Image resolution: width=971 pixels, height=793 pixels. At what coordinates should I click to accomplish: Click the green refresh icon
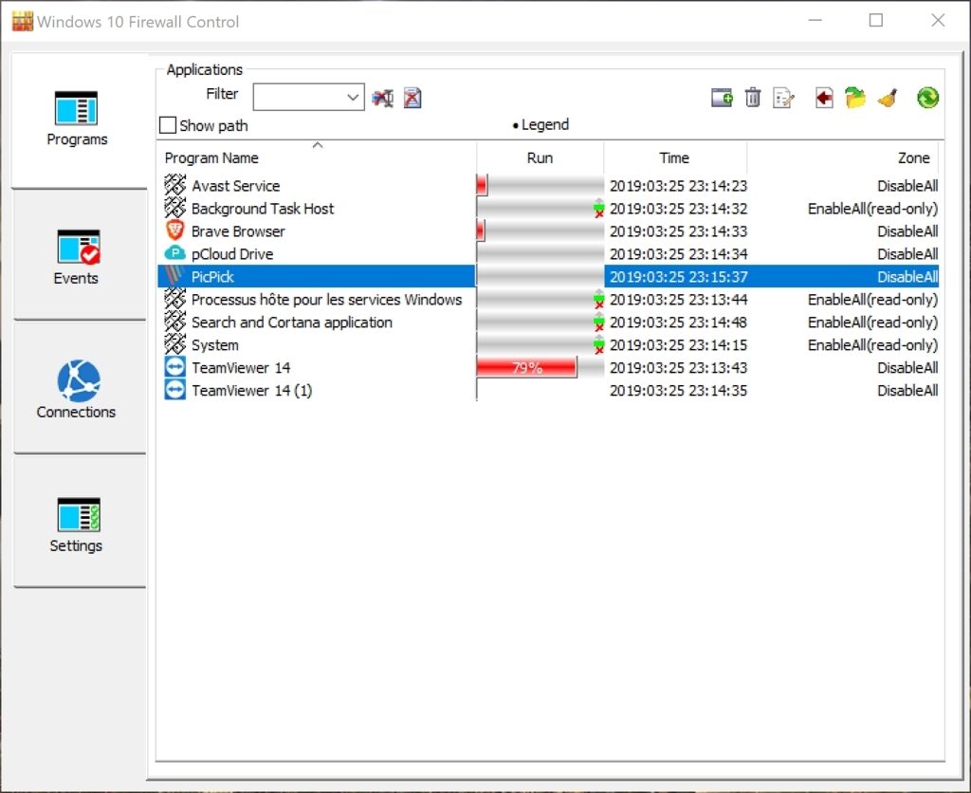pyautogui.click(x=927, y=98)
